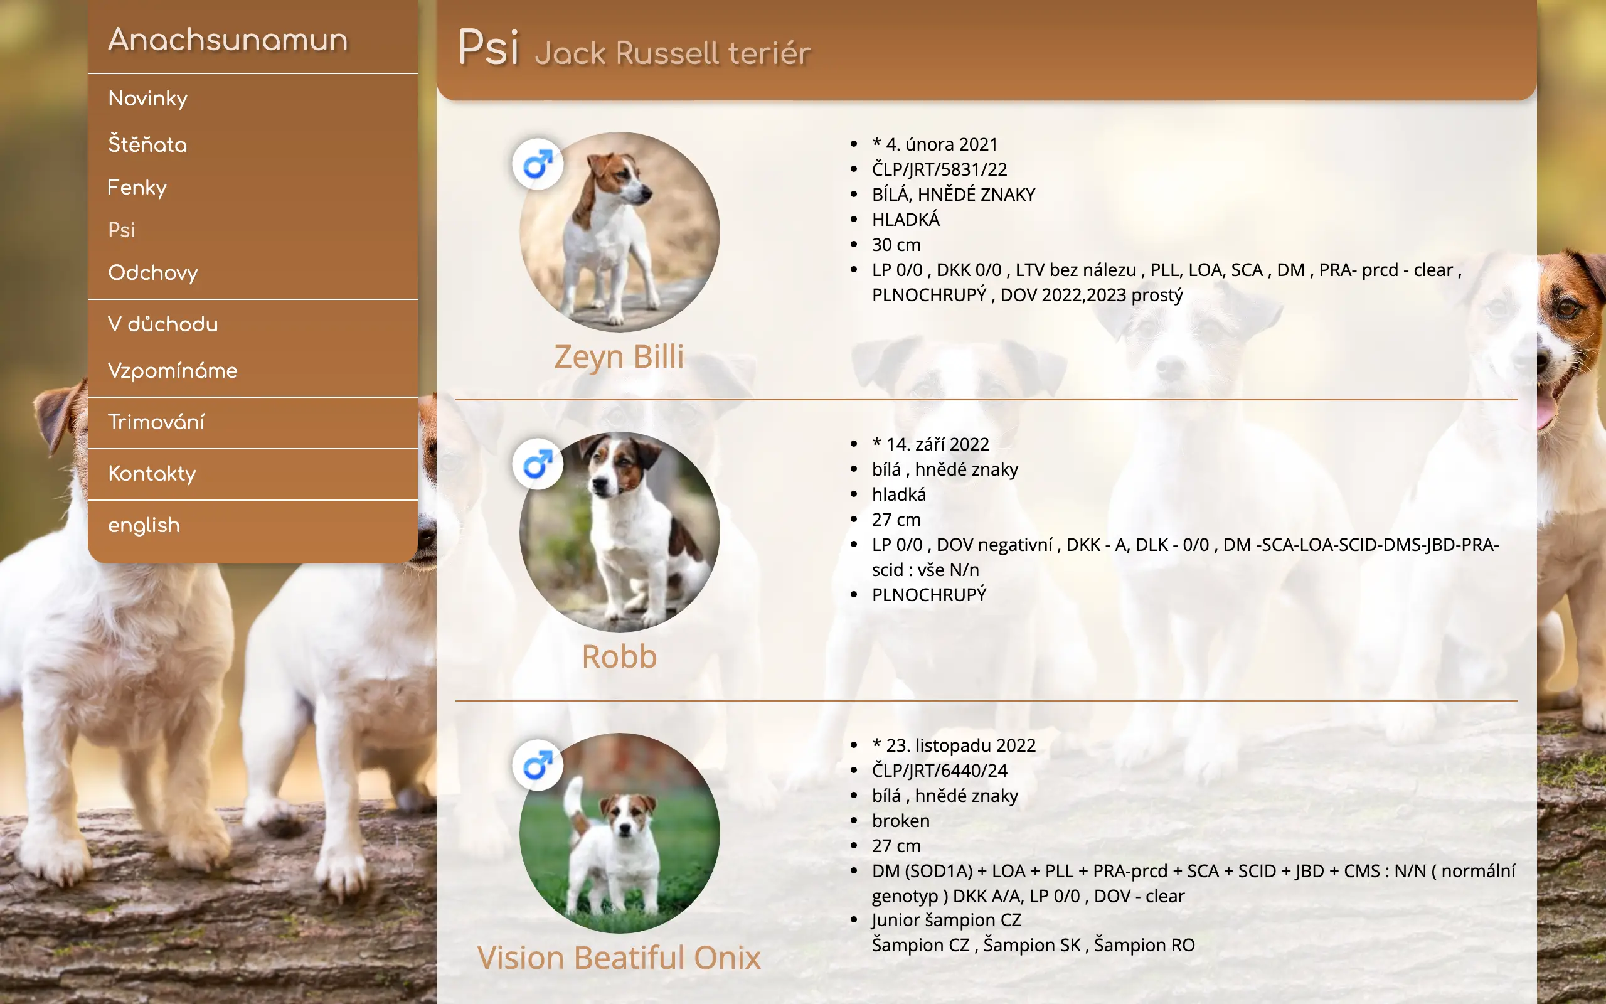Open Zeyn Billi's round profile photo
This screenshot has width=1606, height=1004.
(619, 232)
